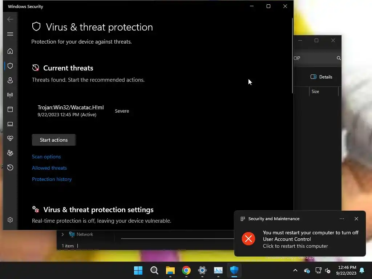Click Details pane button in File Explorer

[x=321, y=77]
